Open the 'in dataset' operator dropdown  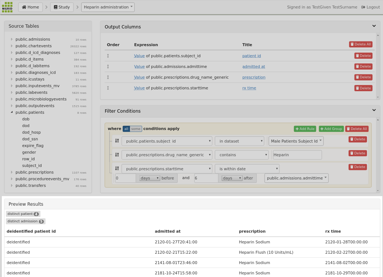tap(239, 141)
